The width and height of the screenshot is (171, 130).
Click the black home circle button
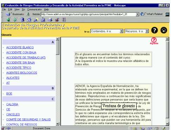(x=164, y=30)
